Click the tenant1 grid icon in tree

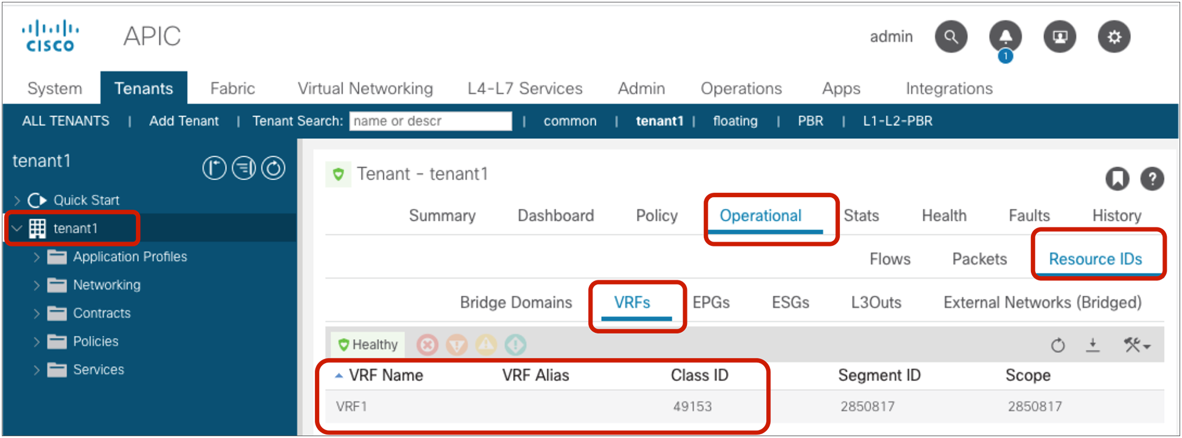pyautogui.click(x=37, y=228)
